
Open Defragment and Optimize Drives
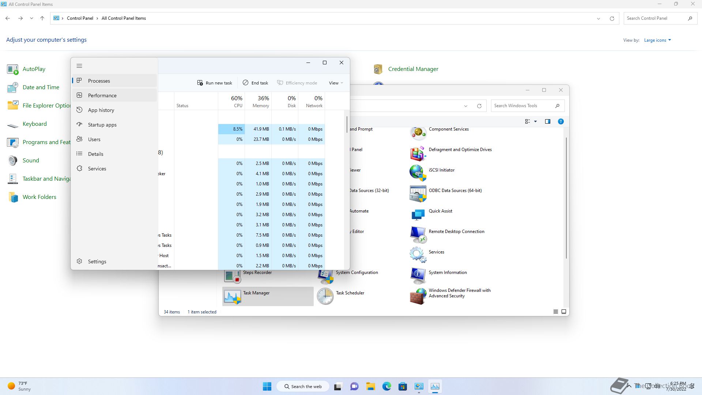click(451, 153)
